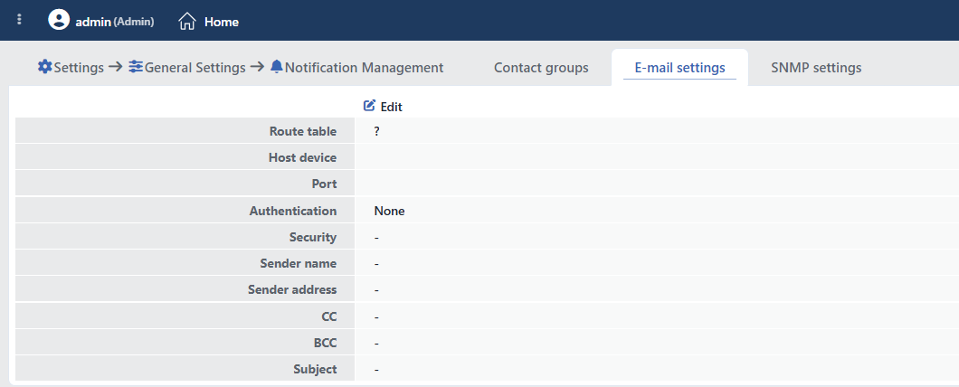Image resolution: width=959 pixels, height=387 pixels.
Task: Click the General Settings sliders icon
Action: tap(136, 67)
